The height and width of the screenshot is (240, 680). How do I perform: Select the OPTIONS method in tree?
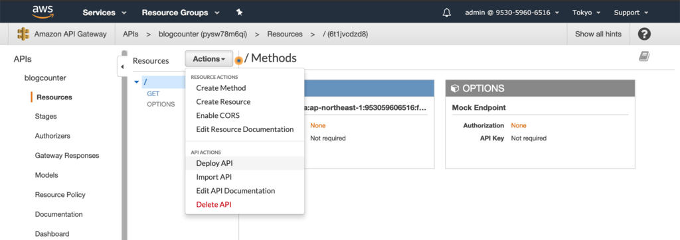(161, 104)
